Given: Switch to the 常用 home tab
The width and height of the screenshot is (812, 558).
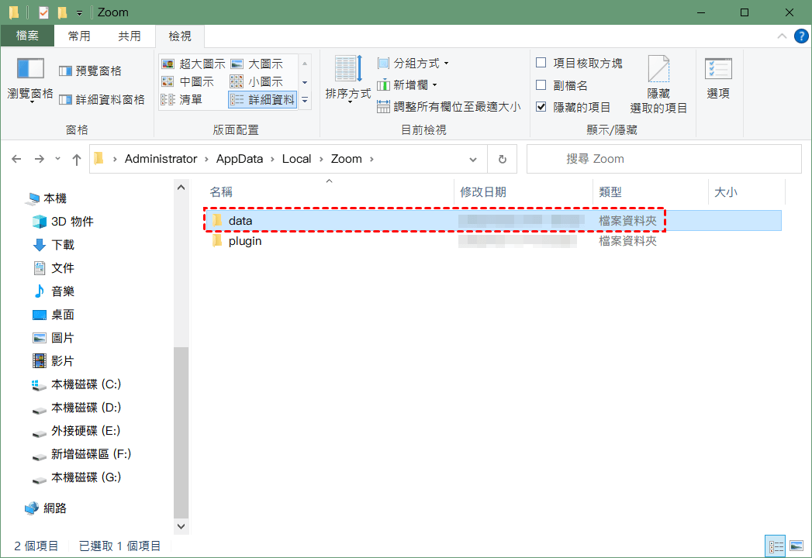Looking at the screenshot, I should pyautogui.click(x=79, y=36).
